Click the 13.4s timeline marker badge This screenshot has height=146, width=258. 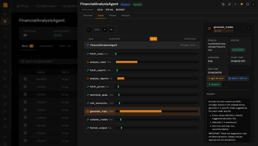point(153,39)
